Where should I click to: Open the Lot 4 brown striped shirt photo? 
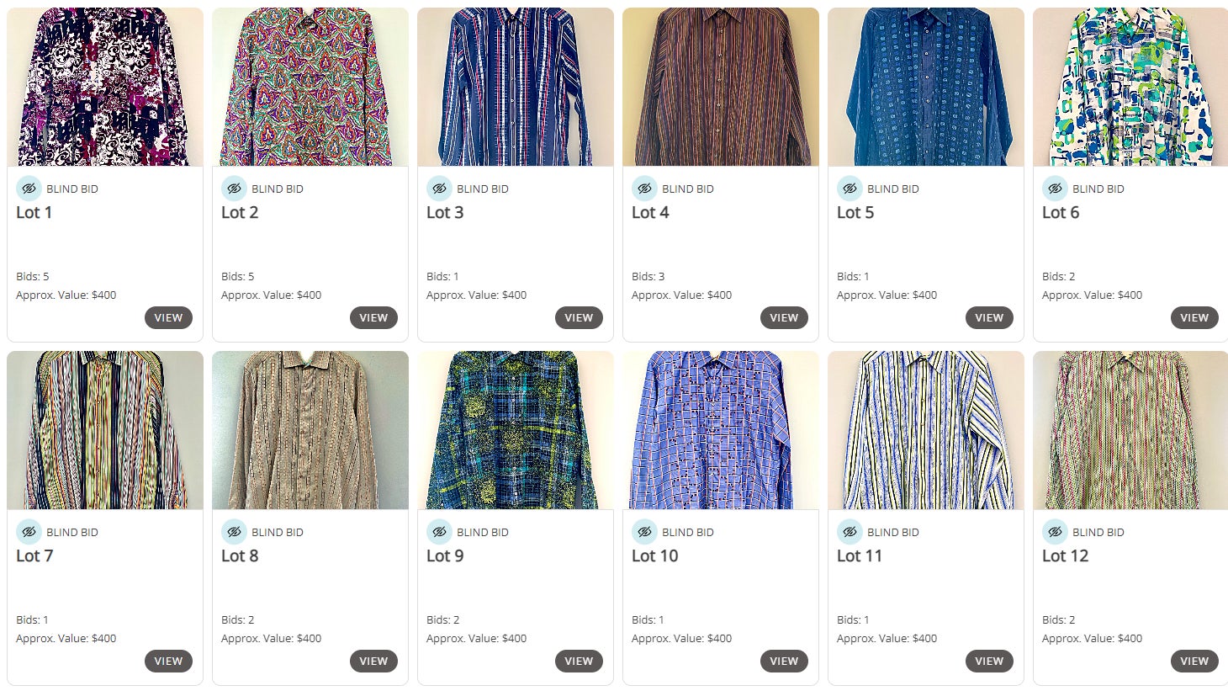(720, 88)
